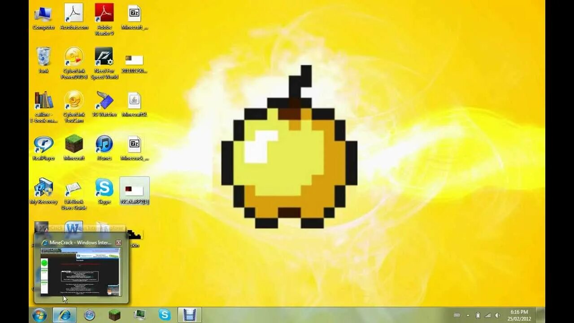Viewport: 574px width, 323px height.
Task: Launch CyberLink PowerDVD 8 shortcut
Action: tap(74, 63)
